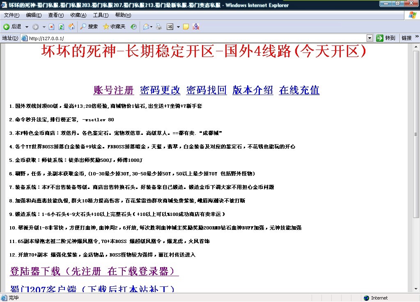Open Favorites (收藏夹) panel
The image size is (420, 302).
tap(114, 27)
